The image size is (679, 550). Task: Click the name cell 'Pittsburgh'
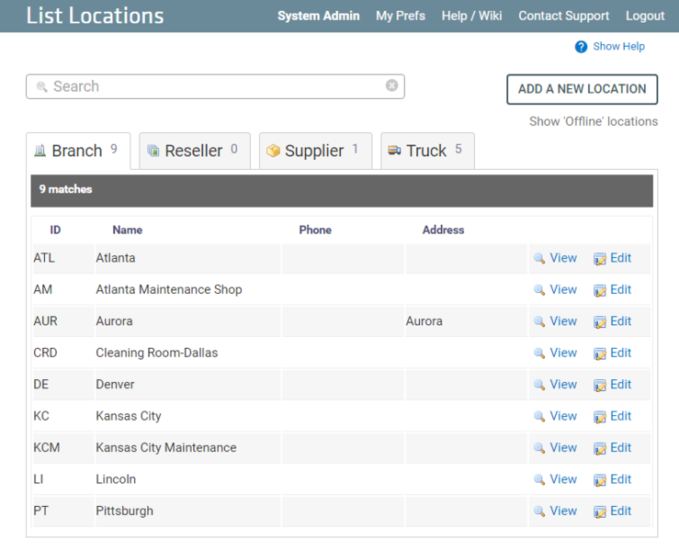124,511
